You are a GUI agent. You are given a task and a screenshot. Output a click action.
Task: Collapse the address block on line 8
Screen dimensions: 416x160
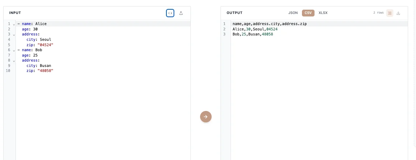point(14,61)
